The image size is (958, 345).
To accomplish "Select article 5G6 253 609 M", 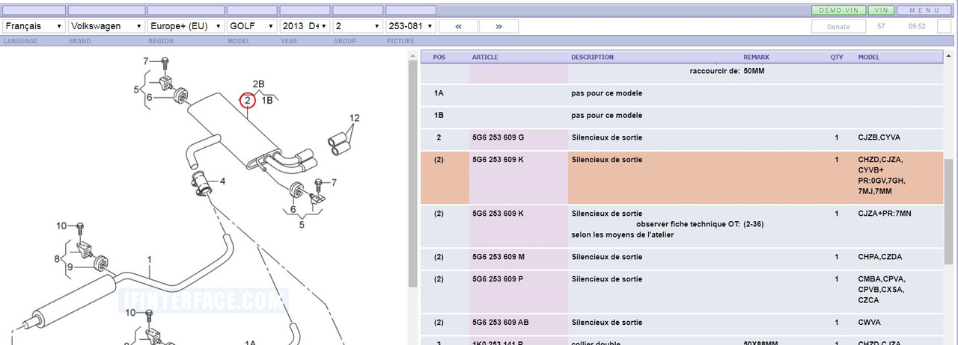I will tap(498, 257).
